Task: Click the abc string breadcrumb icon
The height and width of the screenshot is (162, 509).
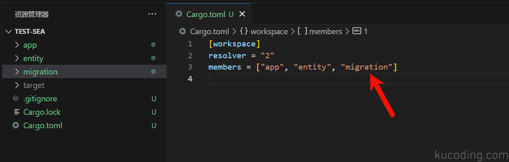Action: (357, 31)
